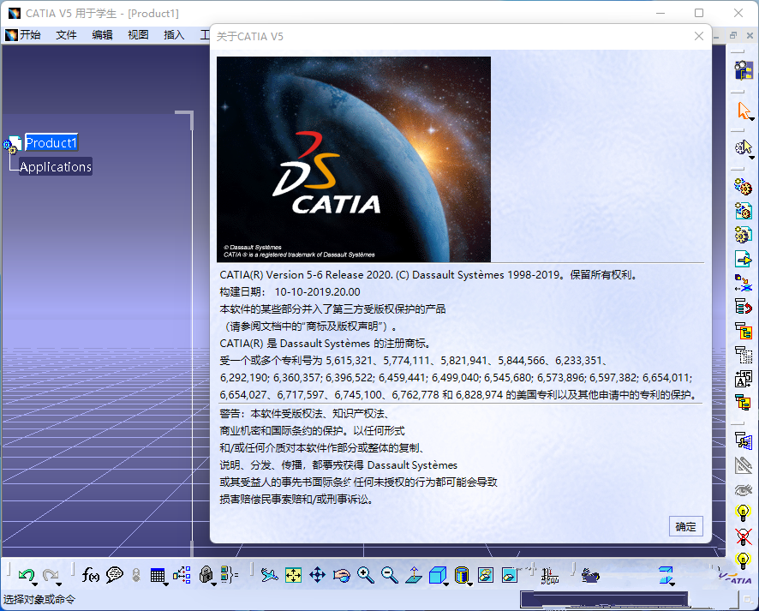Close the 关于CATIA V5 dialog
Image resolution: width=759 pixels, height=611 pixels.
(698, 36)
